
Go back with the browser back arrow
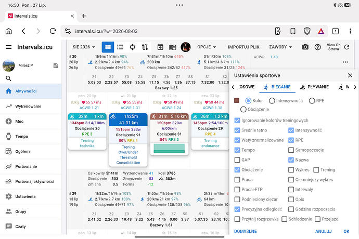coord(23,31)
